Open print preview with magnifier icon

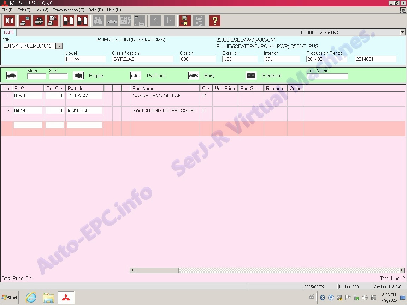(53, 21)
